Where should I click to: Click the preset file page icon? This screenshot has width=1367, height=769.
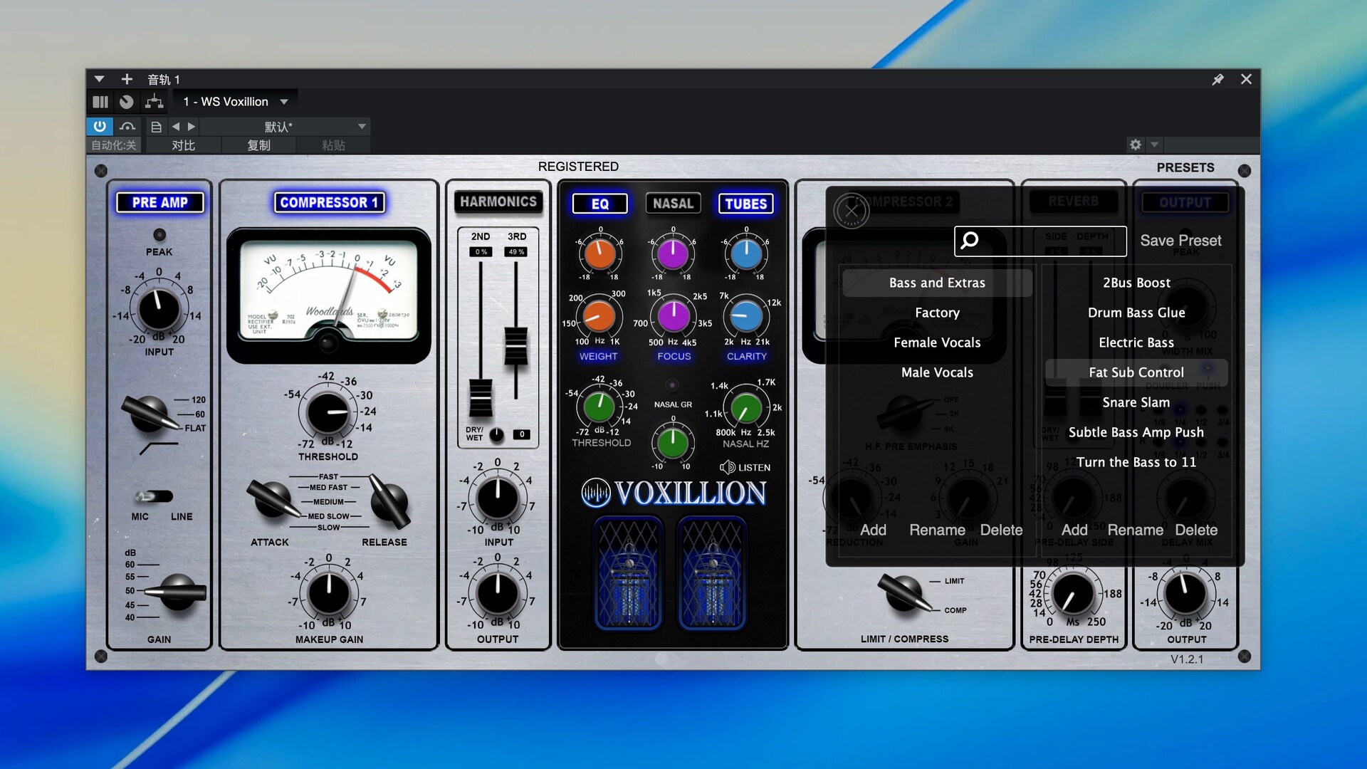pyautogui.click(x=156, y=127)
